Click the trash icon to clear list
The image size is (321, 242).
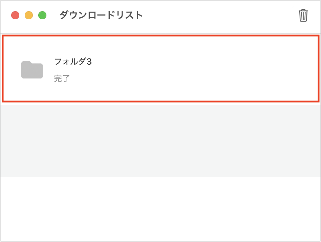click(x=303, y=16)
